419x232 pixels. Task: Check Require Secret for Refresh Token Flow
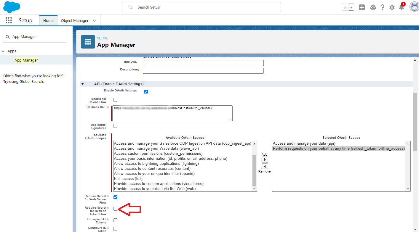pyautogui.click(x=115, y=209)
